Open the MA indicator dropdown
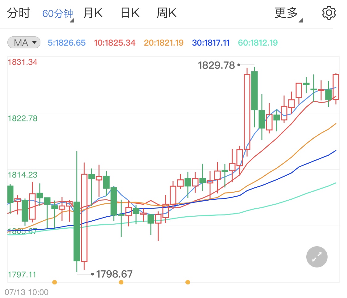 (x=23, y=43)
